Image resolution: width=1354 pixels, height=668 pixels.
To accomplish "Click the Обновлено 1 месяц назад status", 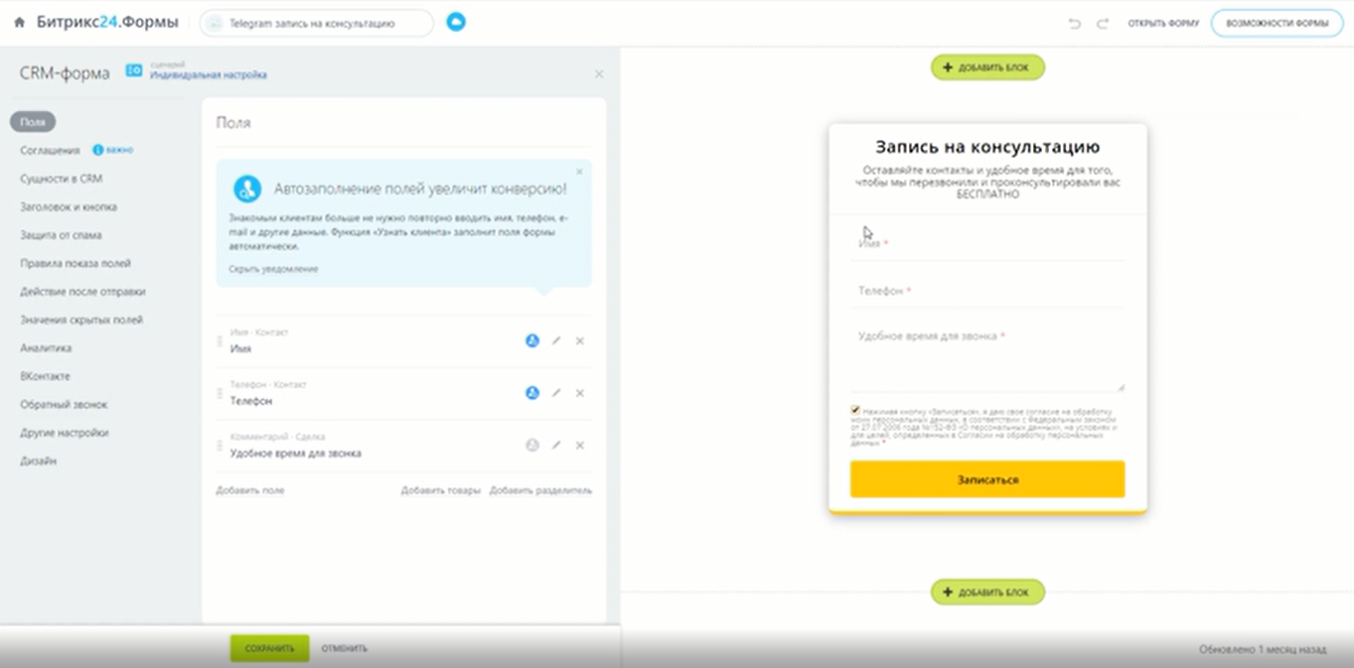I will (x=1262, y=649).
